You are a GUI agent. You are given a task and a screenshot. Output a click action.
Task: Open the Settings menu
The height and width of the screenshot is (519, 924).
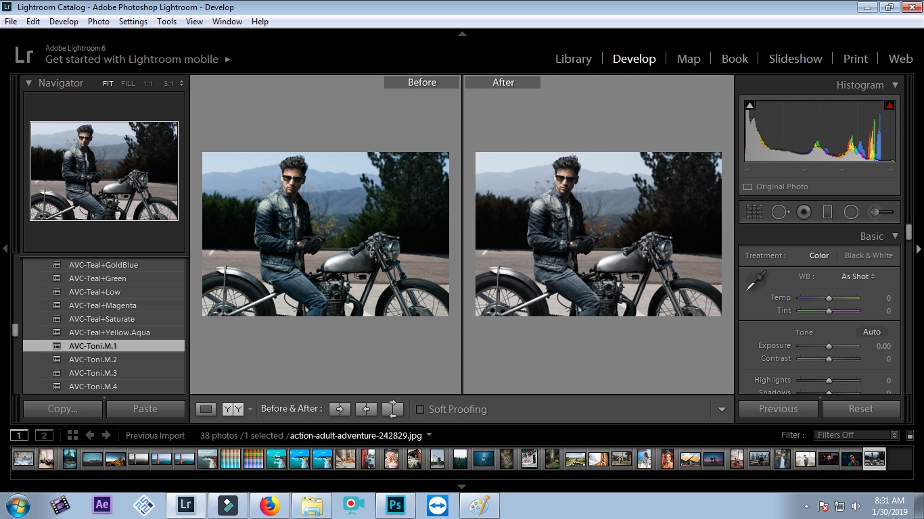133,22
